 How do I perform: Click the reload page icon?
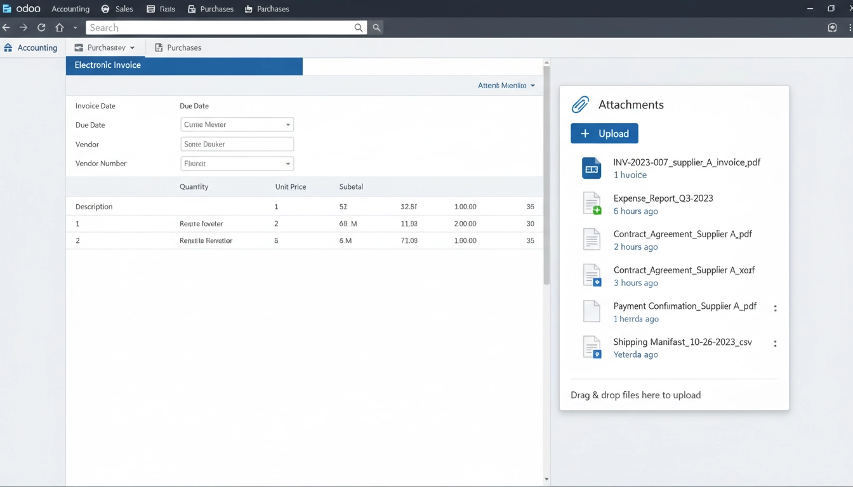tap(41, 27)
